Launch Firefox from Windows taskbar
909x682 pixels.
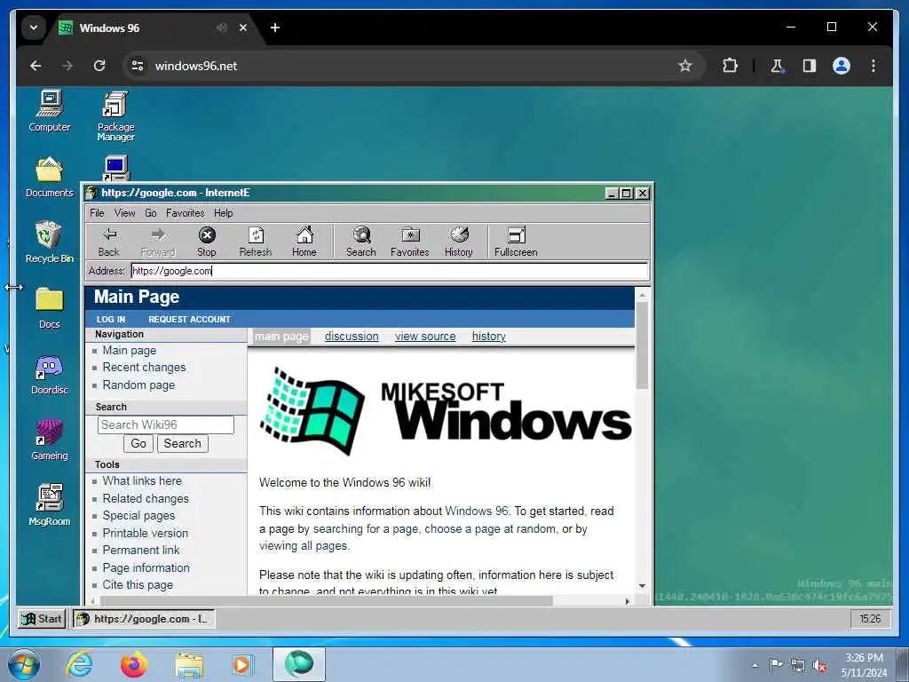[133, 664]
